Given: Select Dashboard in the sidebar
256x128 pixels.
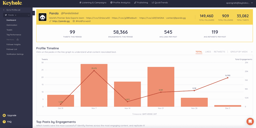Looking at the screenshot, I should [11, 20].
